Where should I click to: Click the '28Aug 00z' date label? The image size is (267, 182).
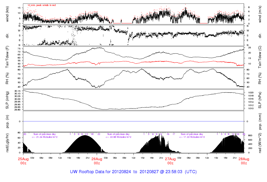coord(244,161)
